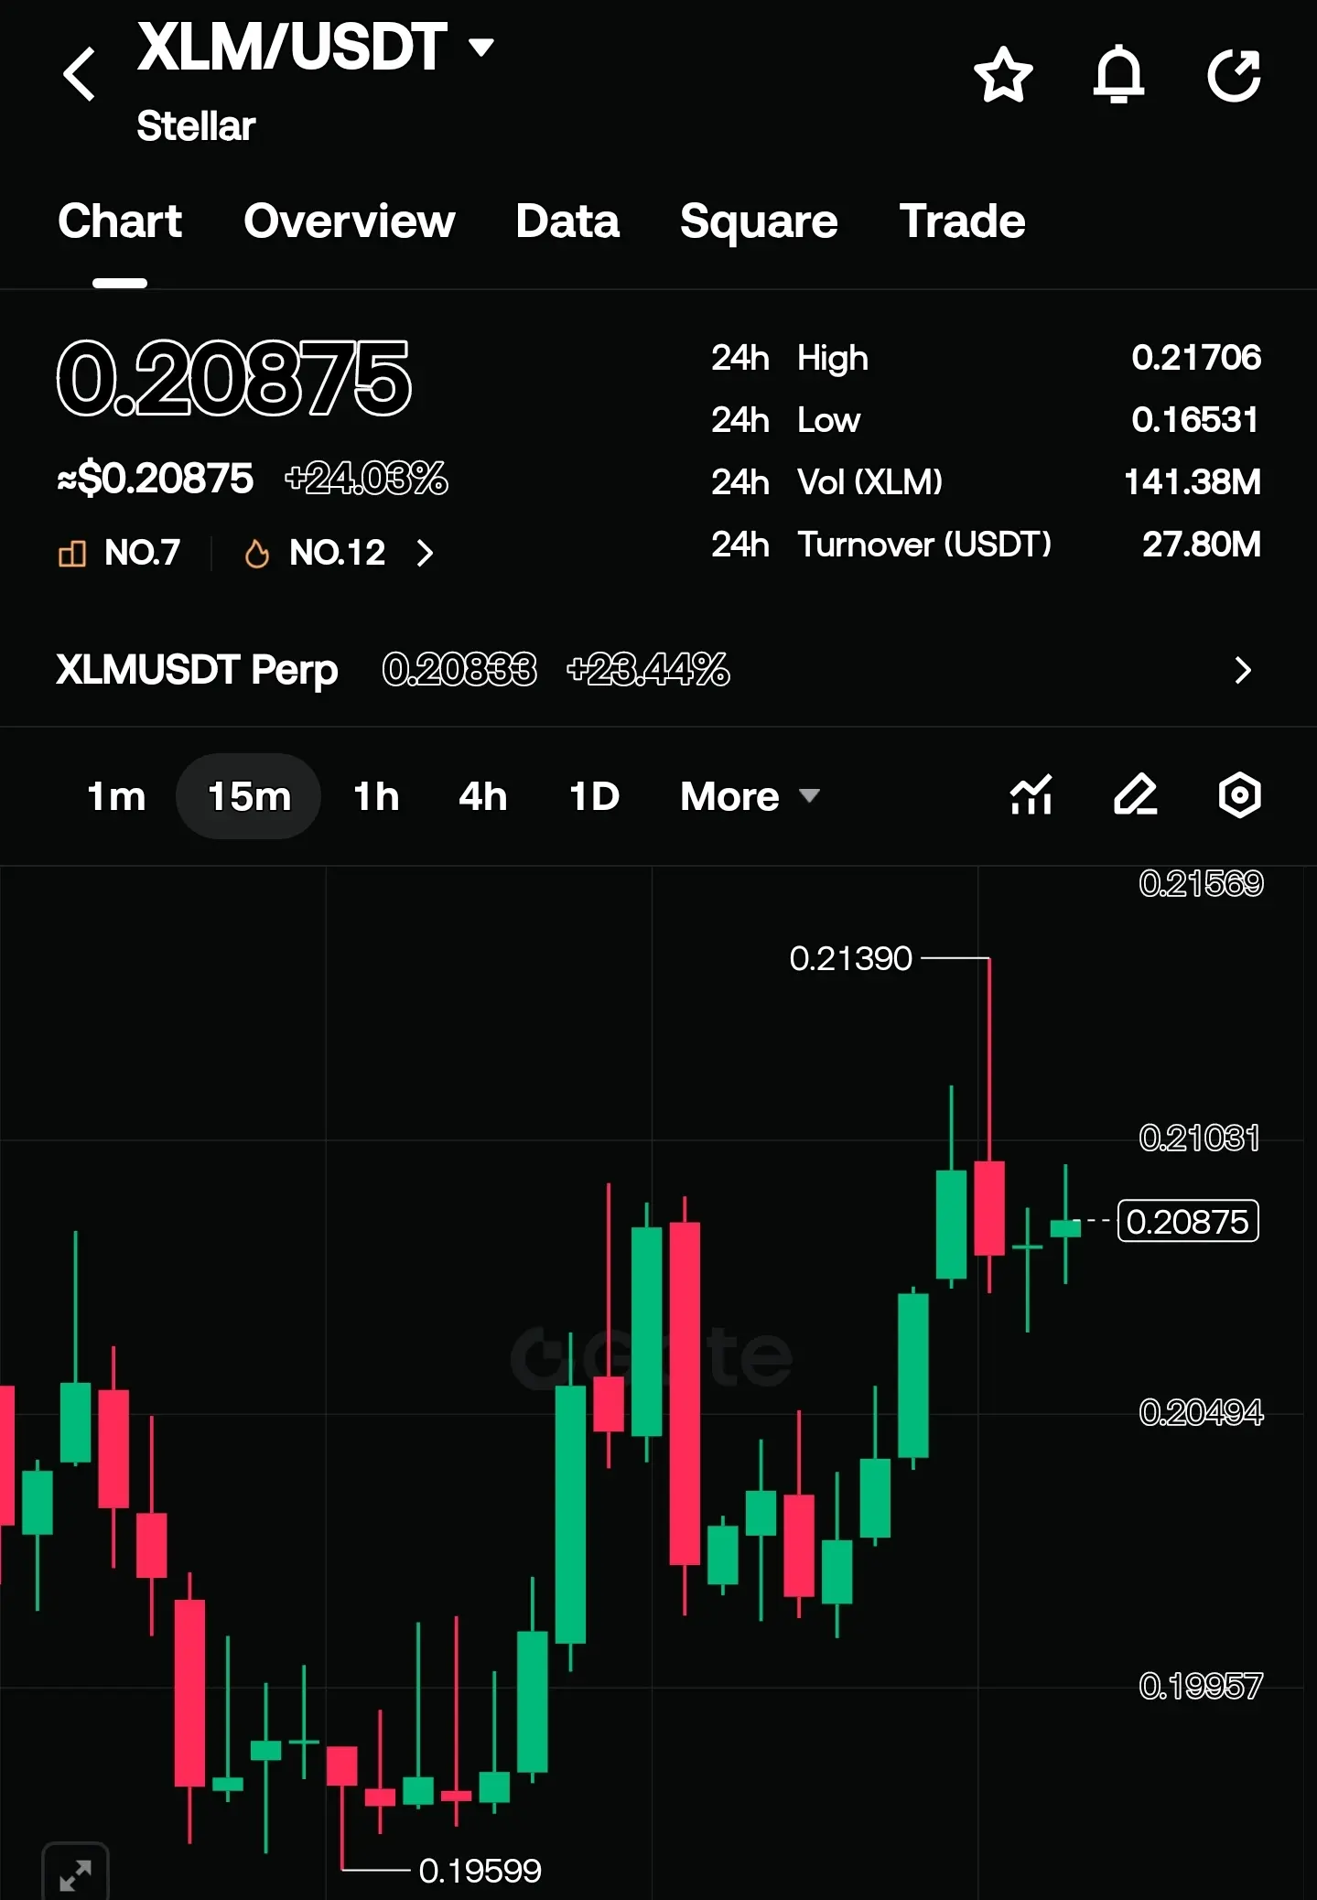
Task: Tap the Stellar coin name subtitle
Action: 196,126
